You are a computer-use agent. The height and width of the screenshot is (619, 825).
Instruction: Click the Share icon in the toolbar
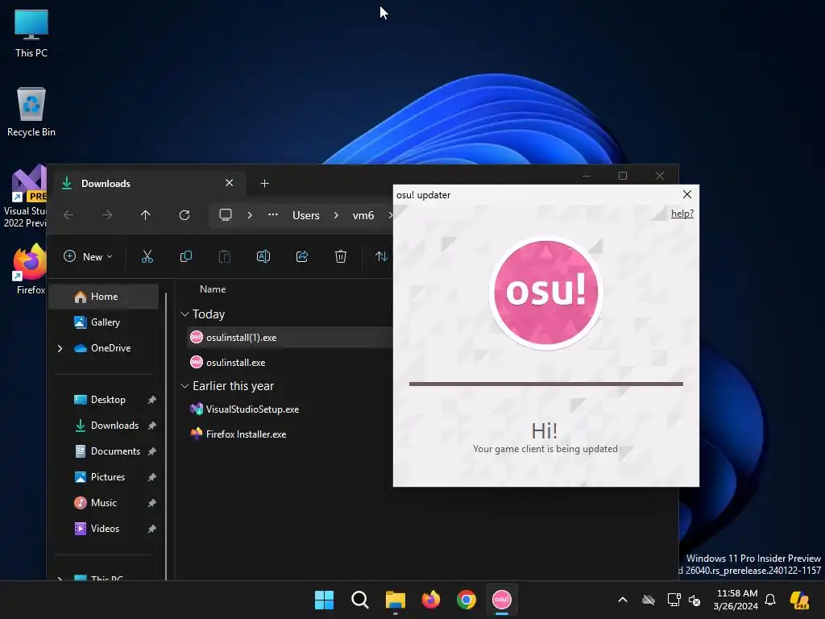click(x=302, y=257)
